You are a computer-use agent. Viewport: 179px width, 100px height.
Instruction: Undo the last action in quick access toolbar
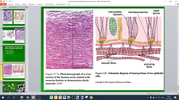[6, 1]
